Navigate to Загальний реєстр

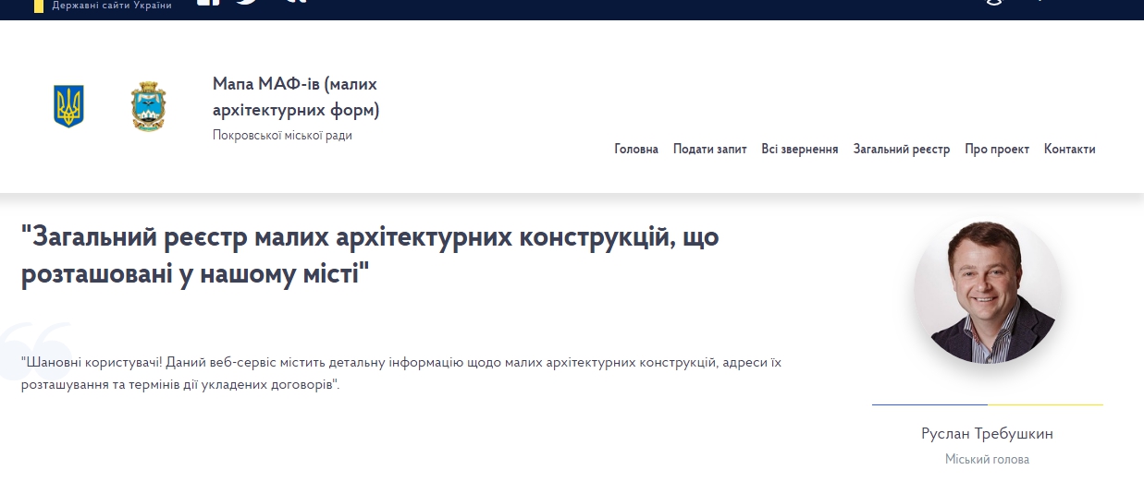pos(902,150)
